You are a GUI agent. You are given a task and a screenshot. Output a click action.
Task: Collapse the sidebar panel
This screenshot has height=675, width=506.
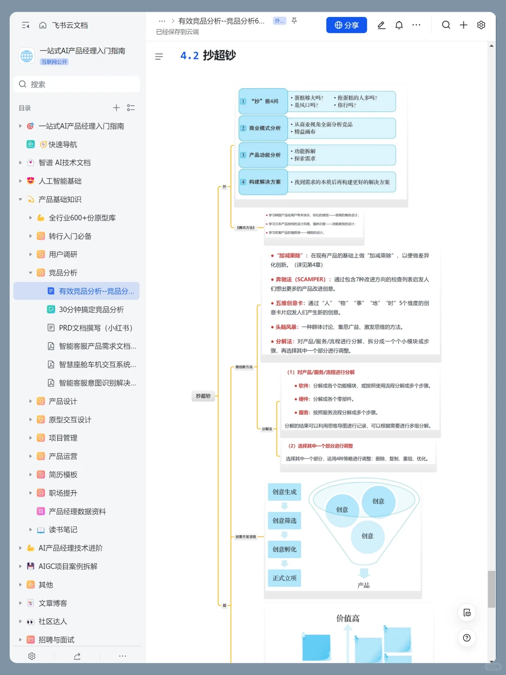tap(25, 25)
